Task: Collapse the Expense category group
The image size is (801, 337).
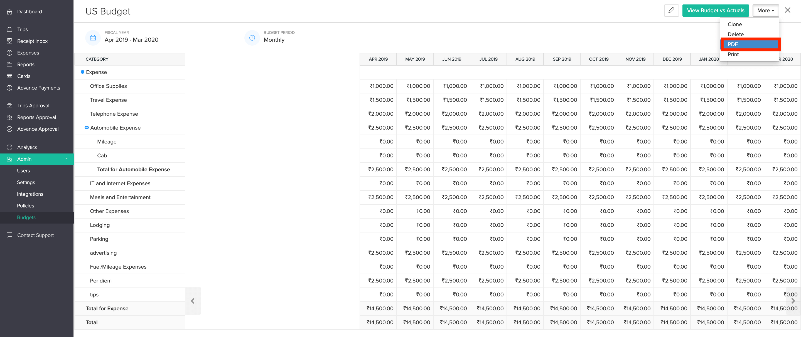Action: tap(82, 72)
